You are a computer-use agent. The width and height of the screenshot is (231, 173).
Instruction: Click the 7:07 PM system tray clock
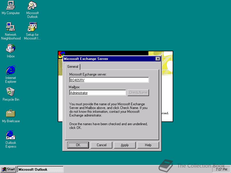click(221, 170)
